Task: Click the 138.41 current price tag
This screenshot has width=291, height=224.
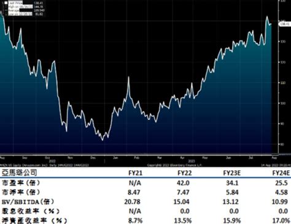Action: 285,24
